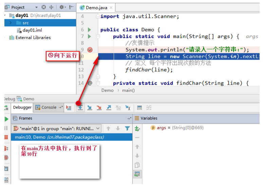Open Project view dropdown arrow
The image size is (265, 189).
(36, 7)
